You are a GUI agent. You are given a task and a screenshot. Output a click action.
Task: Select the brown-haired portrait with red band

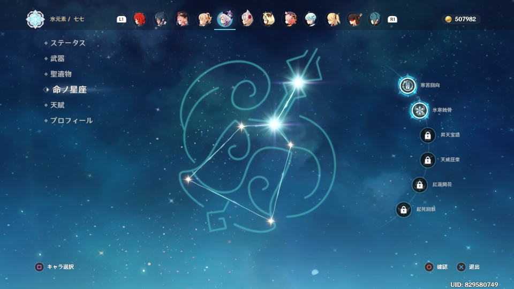(354, 19)
